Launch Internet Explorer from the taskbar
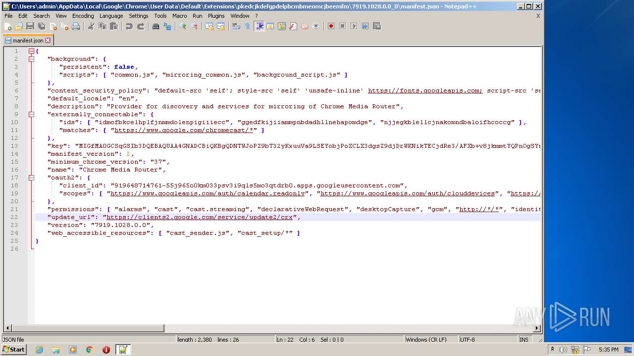The width and height of the screenshot is (634, 356). [x=39, y=350]
